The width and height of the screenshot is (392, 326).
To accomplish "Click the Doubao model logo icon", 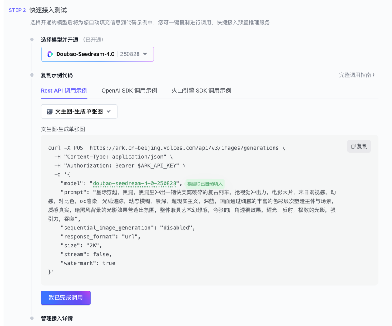I will 50,54.
